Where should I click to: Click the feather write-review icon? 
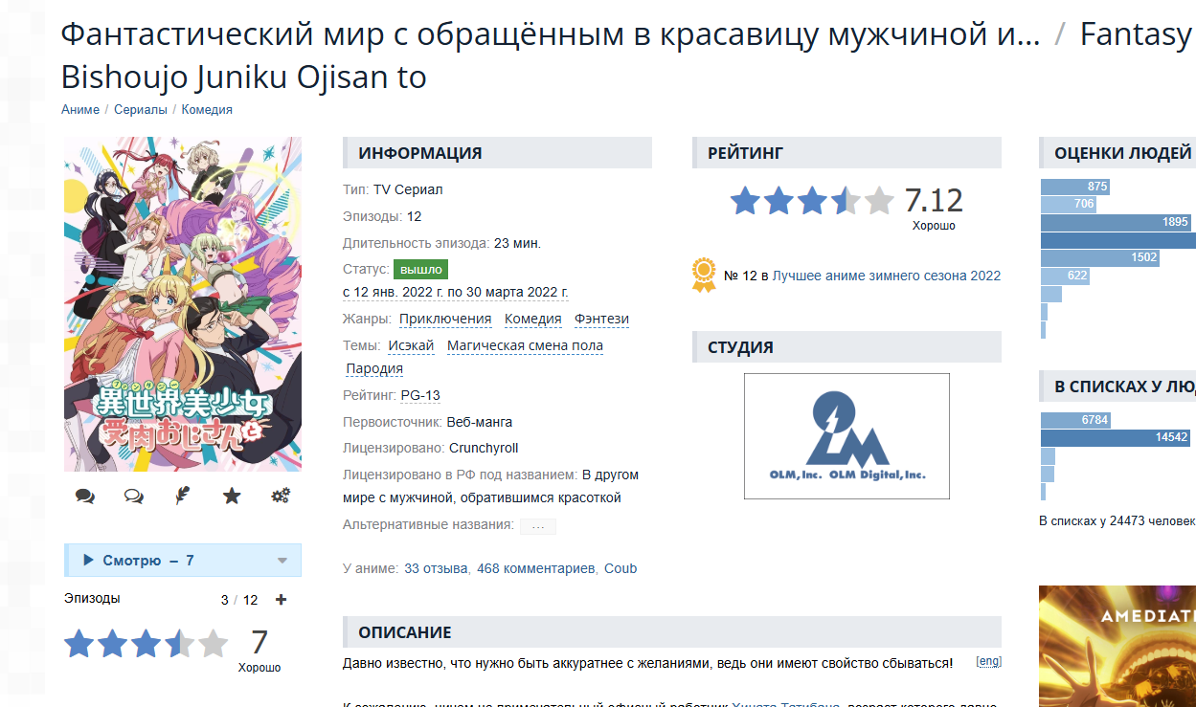pyautogui.click(x=183, y=496)
